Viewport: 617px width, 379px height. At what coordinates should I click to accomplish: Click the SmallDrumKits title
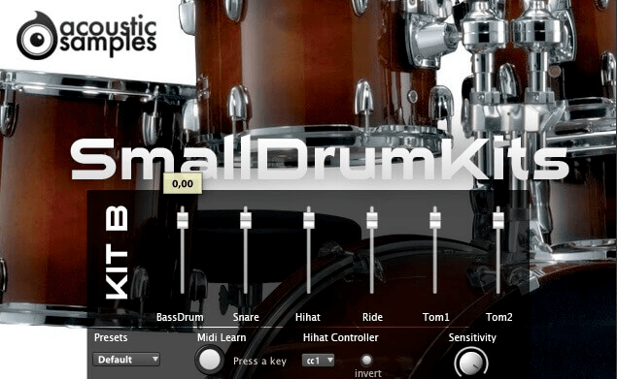pyautogui.click(x=320, y=159)
